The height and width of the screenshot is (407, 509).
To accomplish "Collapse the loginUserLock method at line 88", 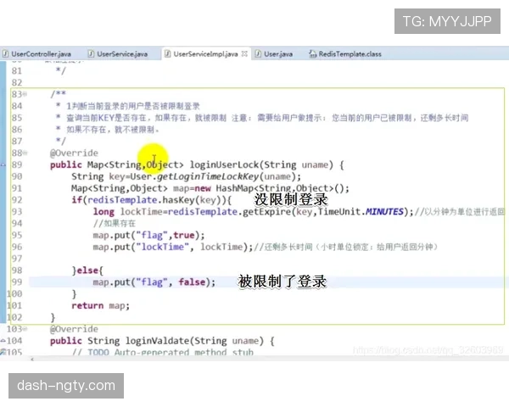I will pyautogui.click(x=25, y=153).
